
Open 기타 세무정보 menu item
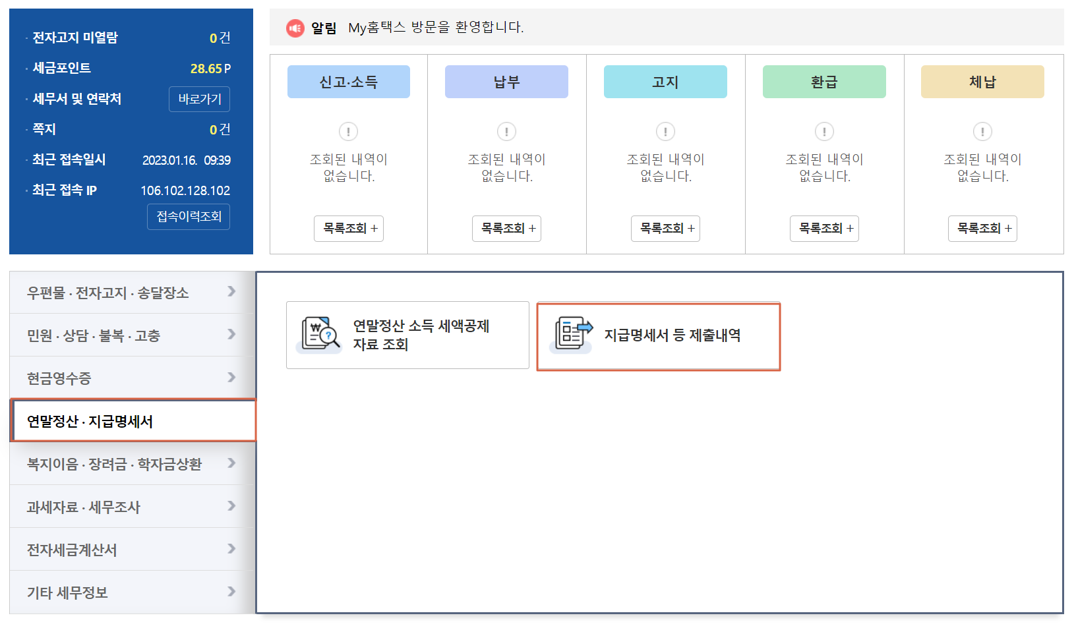click(132, 592)
